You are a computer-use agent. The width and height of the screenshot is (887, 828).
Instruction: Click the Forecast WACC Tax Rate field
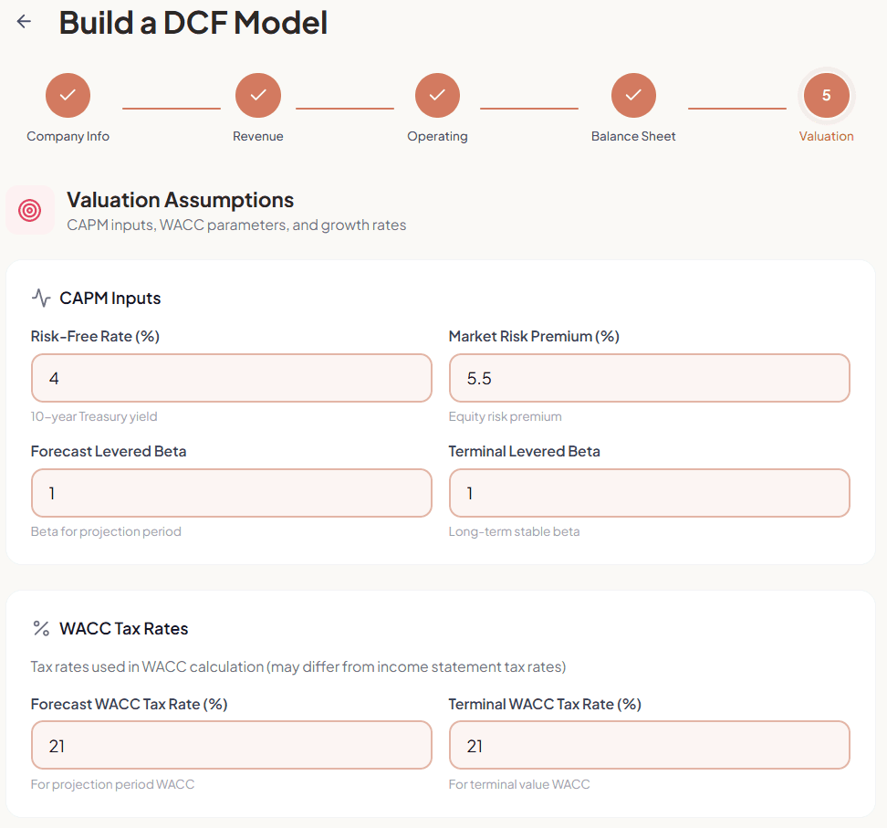(x=231, y=745)
